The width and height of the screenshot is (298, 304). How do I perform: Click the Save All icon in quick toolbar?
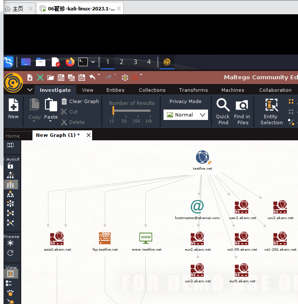71,78
